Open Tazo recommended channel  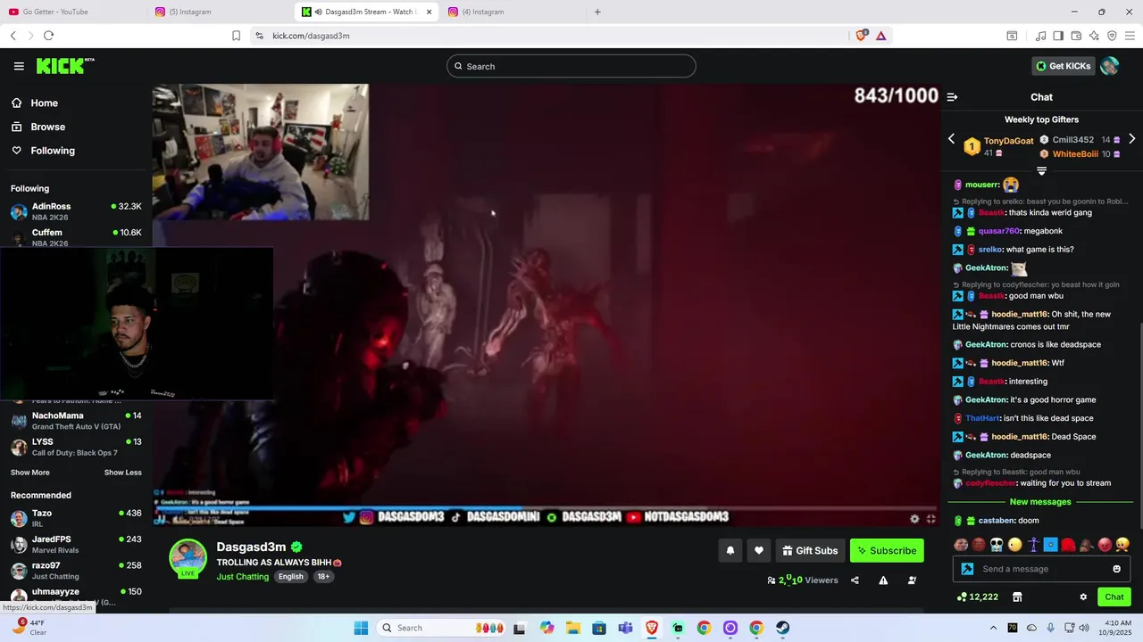point(75,518)
